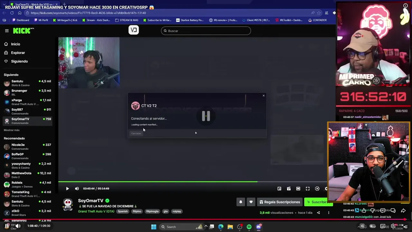Open Santutu channel in Siguiendo list

click(x=27, y=83)
